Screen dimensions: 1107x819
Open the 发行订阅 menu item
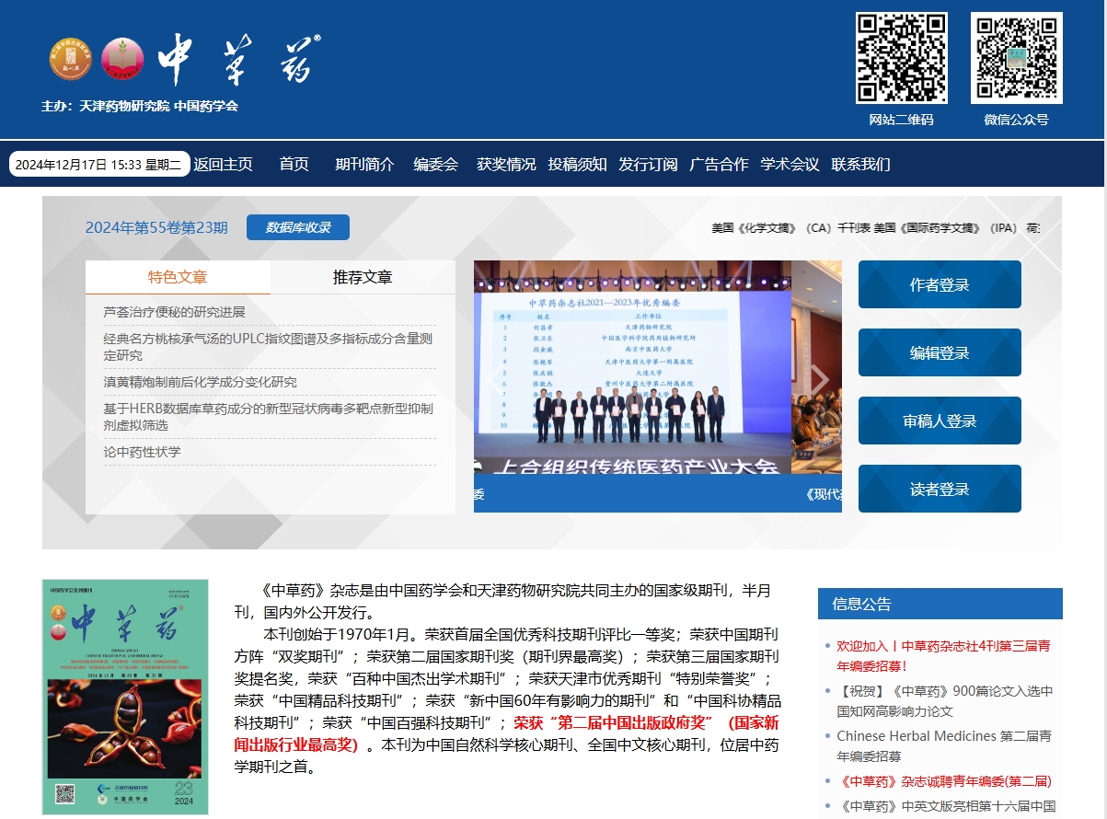[x=649, y=164]
